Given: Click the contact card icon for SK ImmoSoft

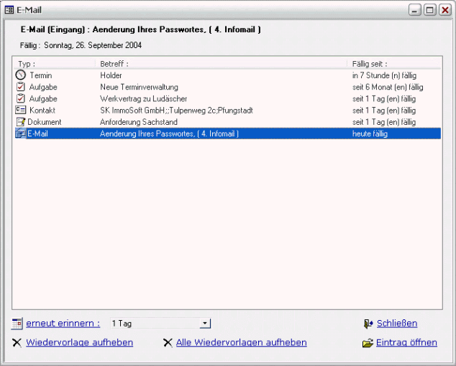Looking at the screenshot, I should click(20, 111).
